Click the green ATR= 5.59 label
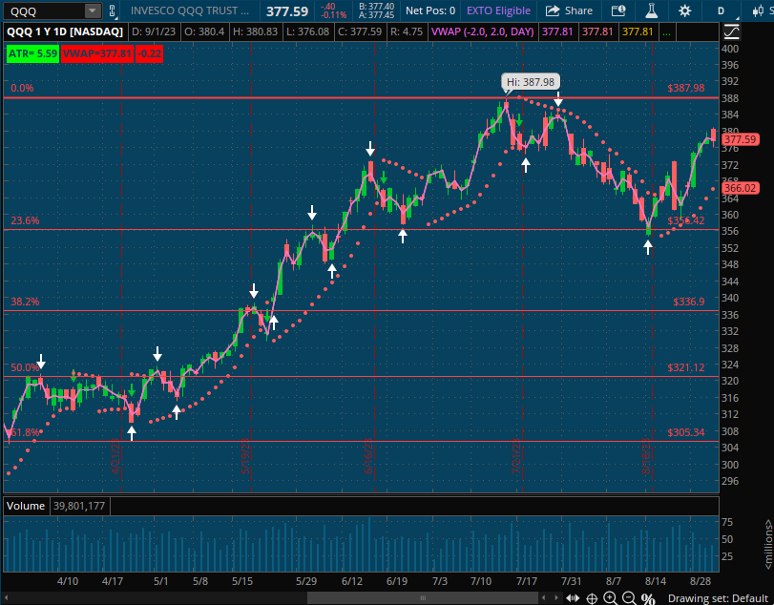The image size is (774, 605). (x=32, y=53)
